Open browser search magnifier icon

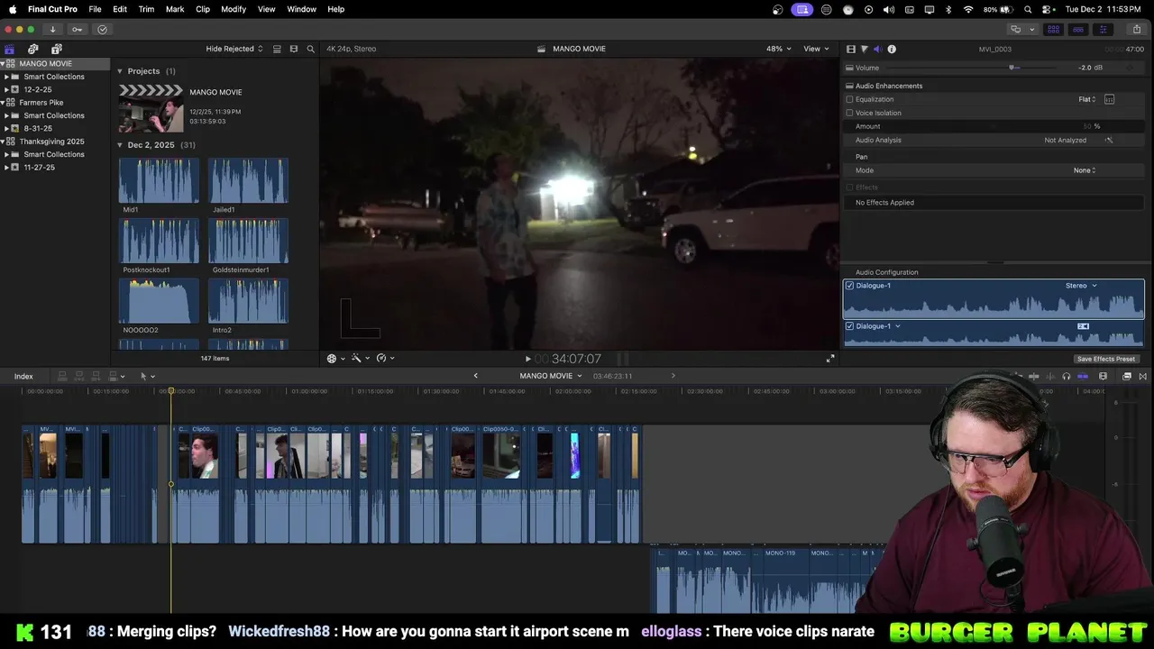311,49
